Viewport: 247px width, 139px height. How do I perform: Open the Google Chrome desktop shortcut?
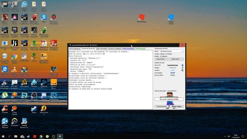tap(15, 58)
